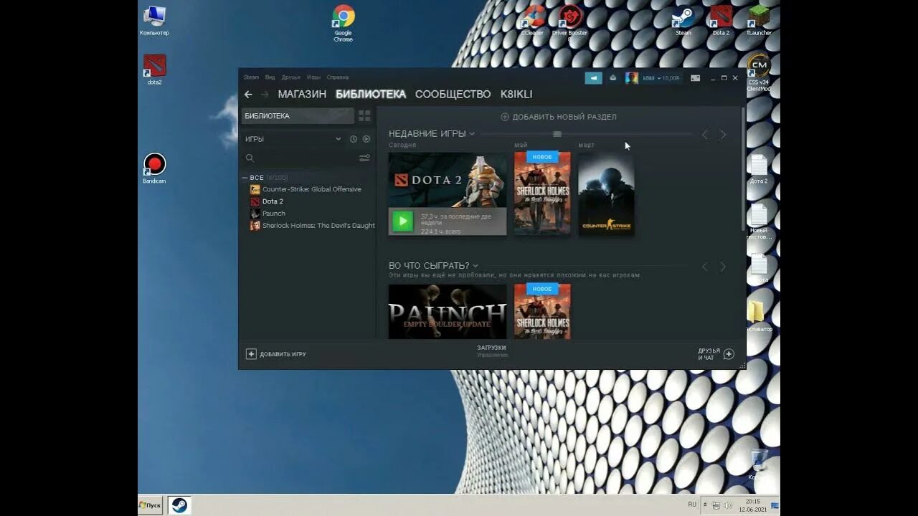918x516 pixels.
Task: Click the CSS v34 ClientMod shortcut
Action: (759, 73)
